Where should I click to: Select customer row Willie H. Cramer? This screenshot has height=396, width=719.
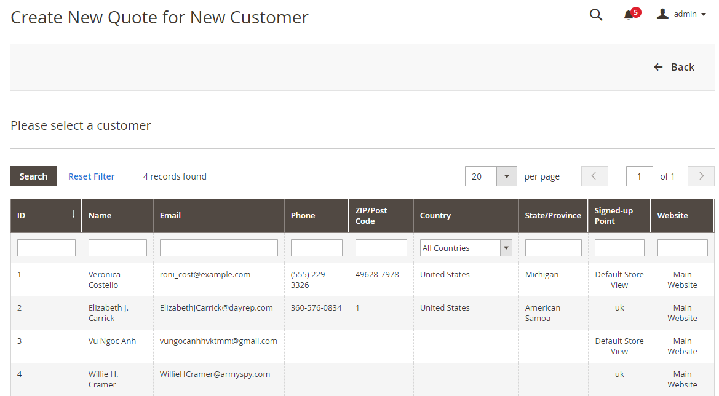tap(103, 379)
